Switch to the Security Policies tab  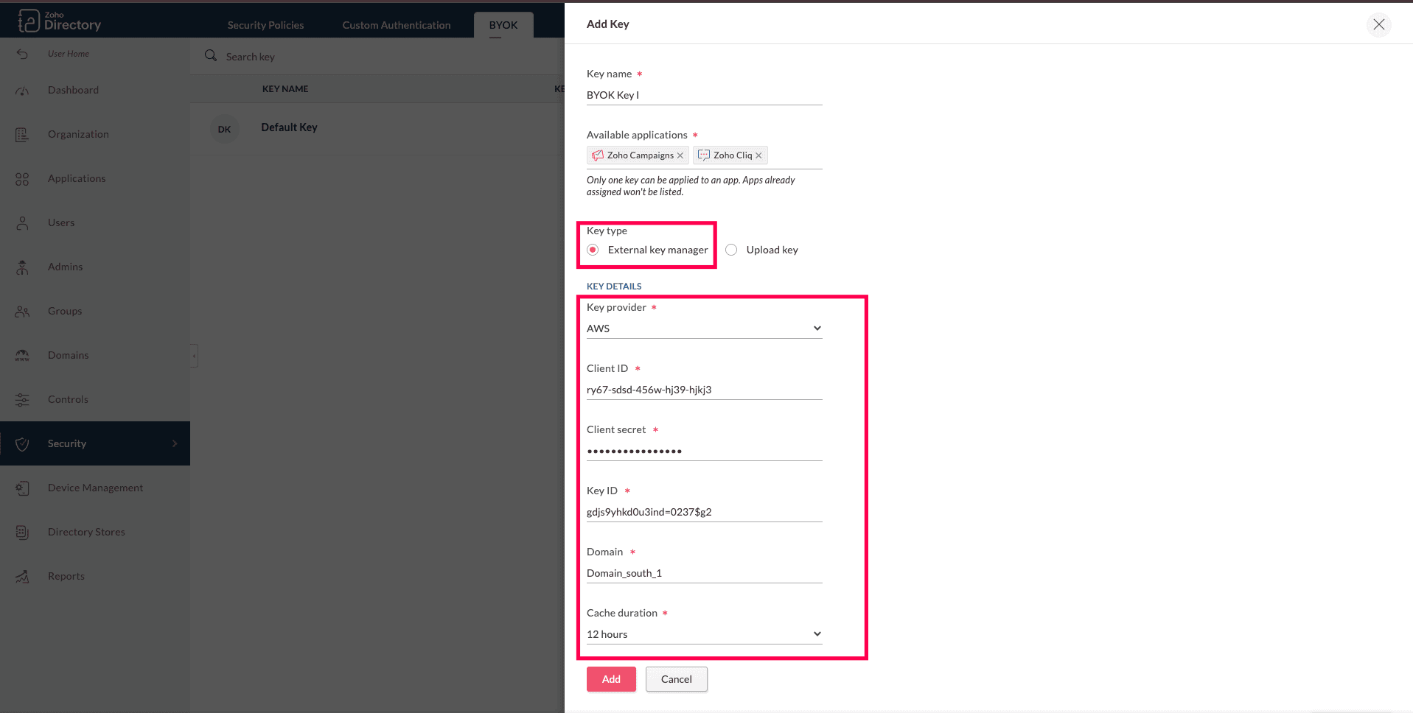[265, 25]
